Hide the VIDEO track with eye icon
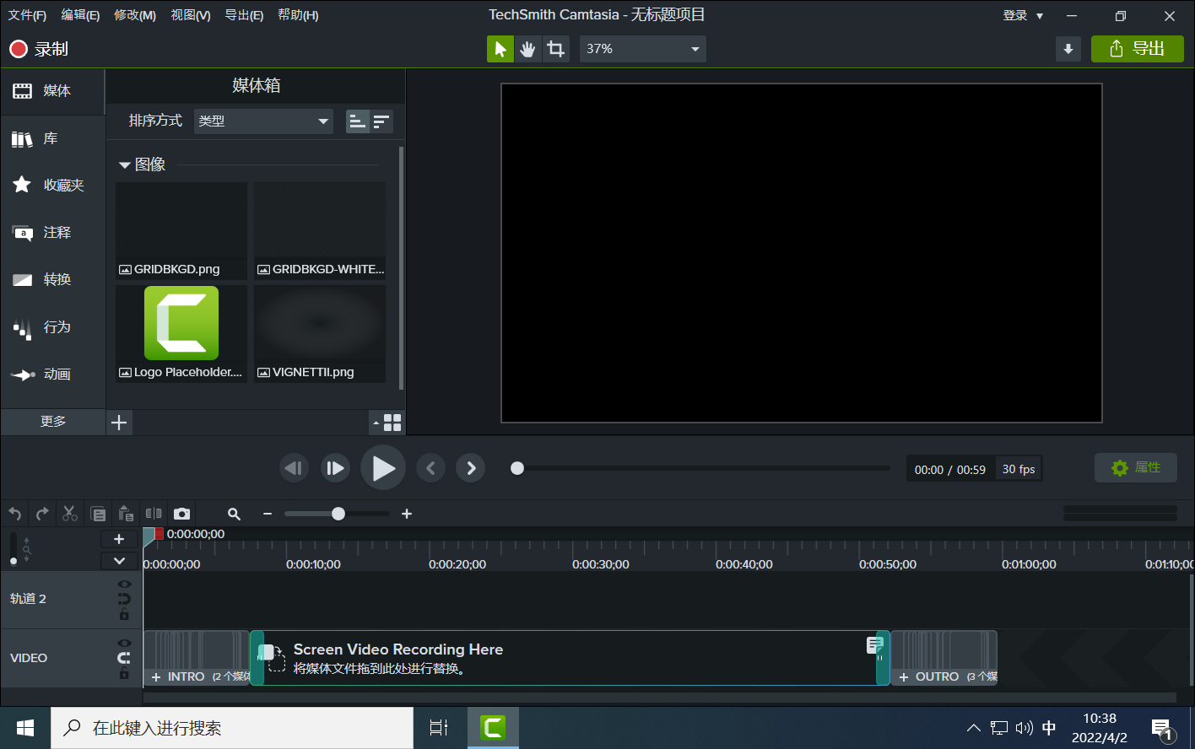The height and width of the screenshot is (749, 1195). pyautogui.click(x=124, y=643)
